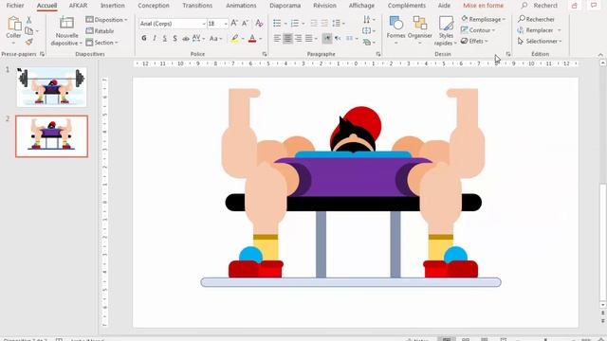The width and height of the screenshot is (607, 341).
Task: Apply the red font color
Action: pos(252,38)
